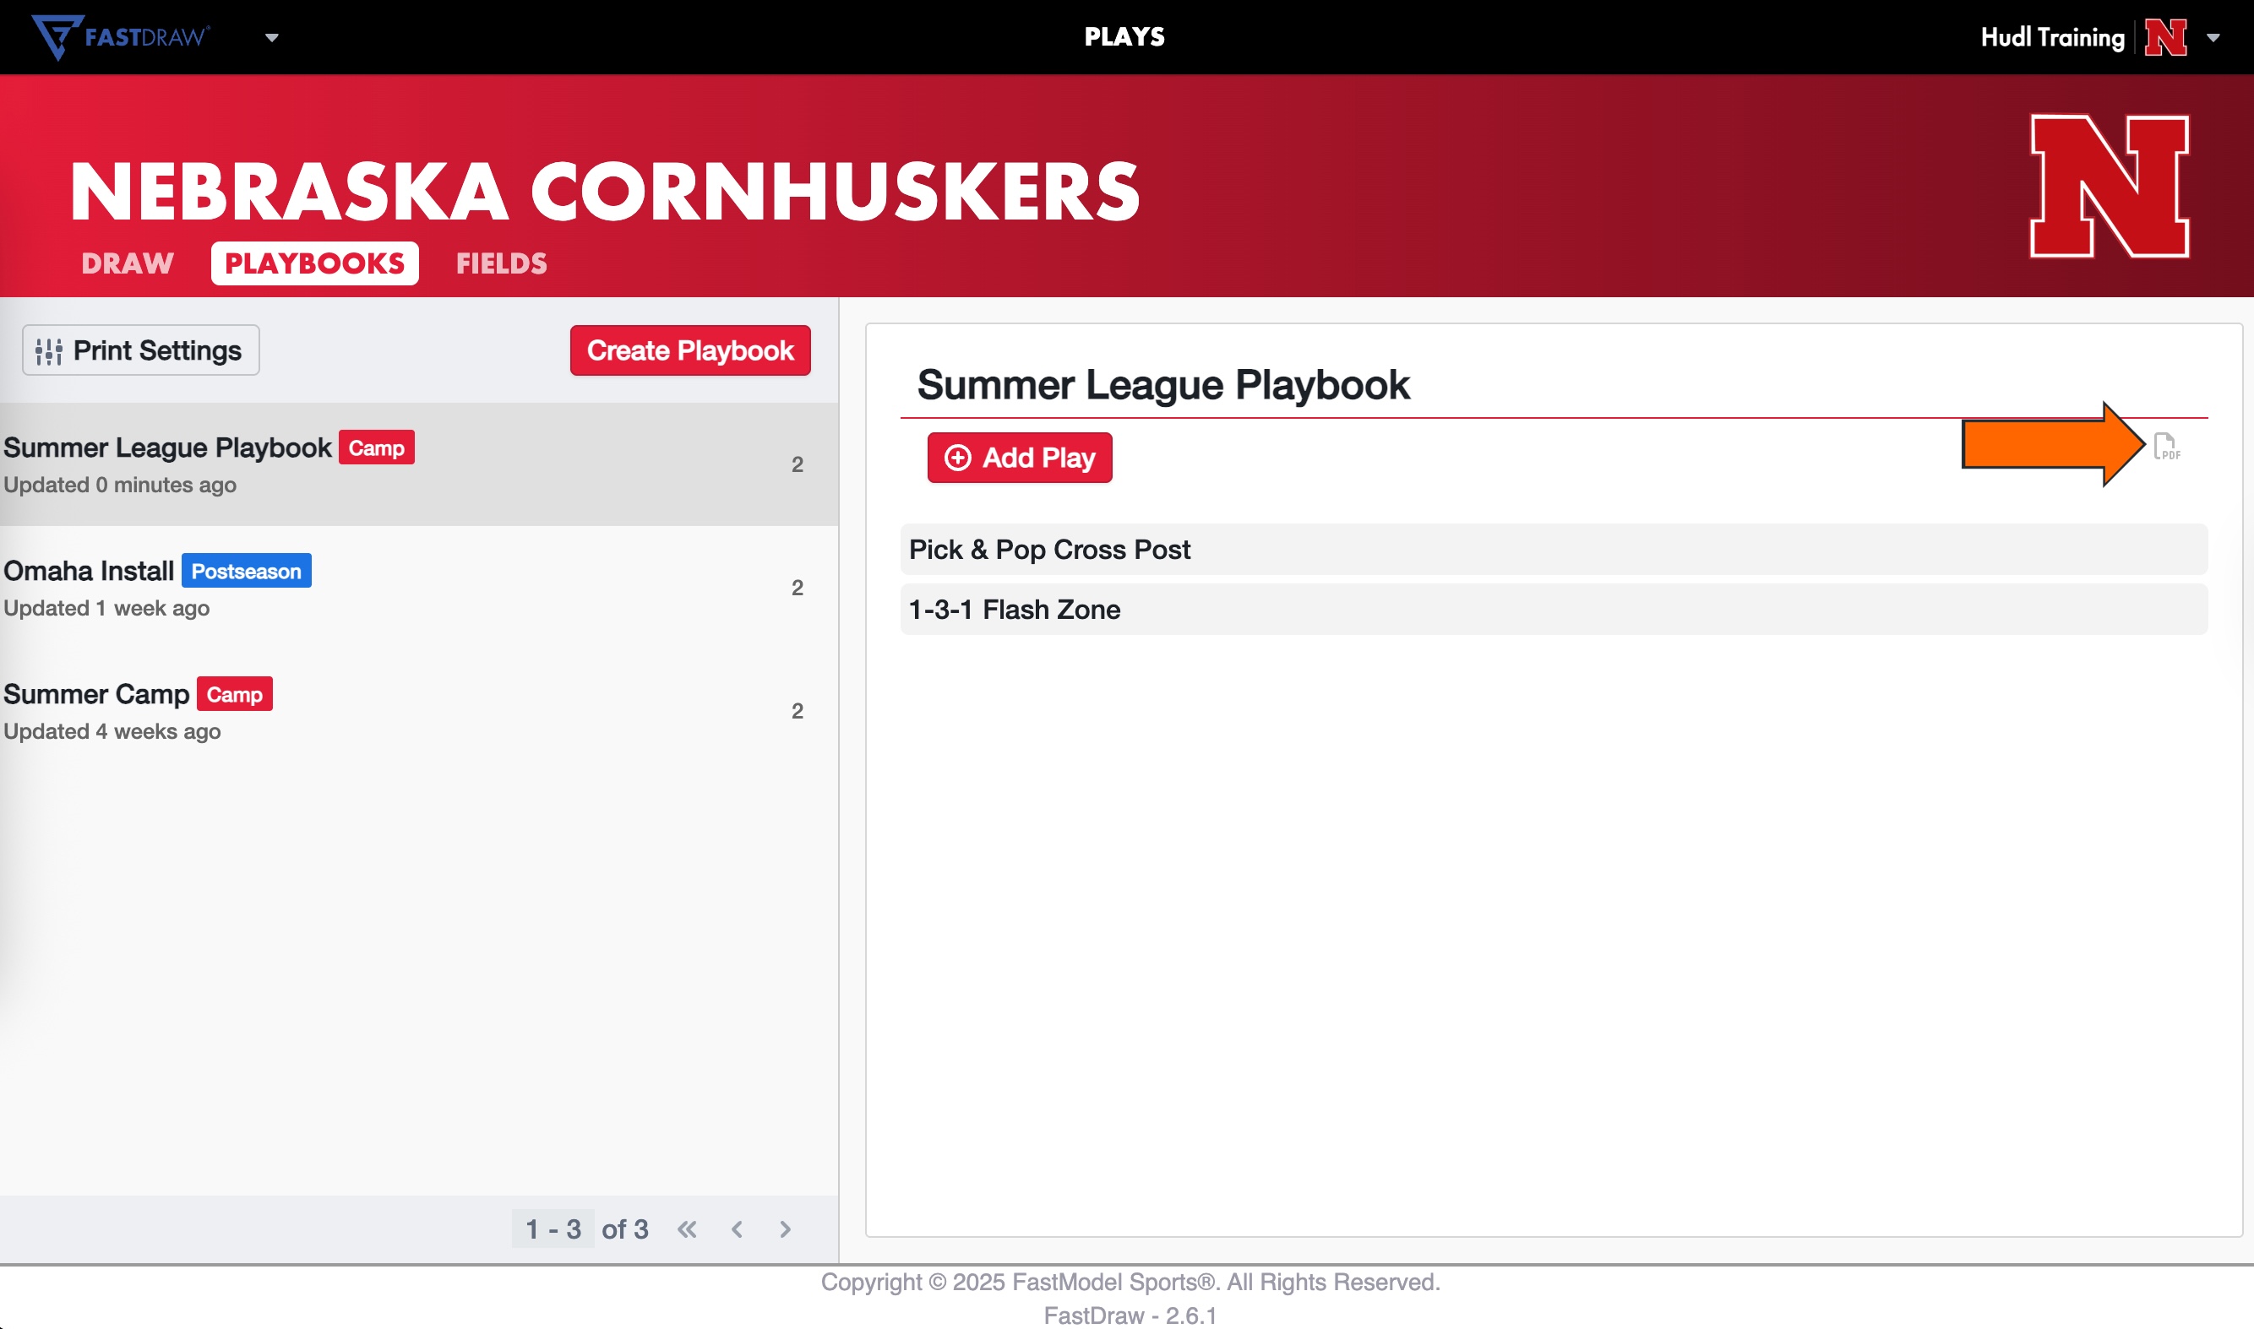Click the small Nebraska N team icon
The height and width of the screenshot is (1329, 2254).
pyautogui.click(x=2165, y=36)
